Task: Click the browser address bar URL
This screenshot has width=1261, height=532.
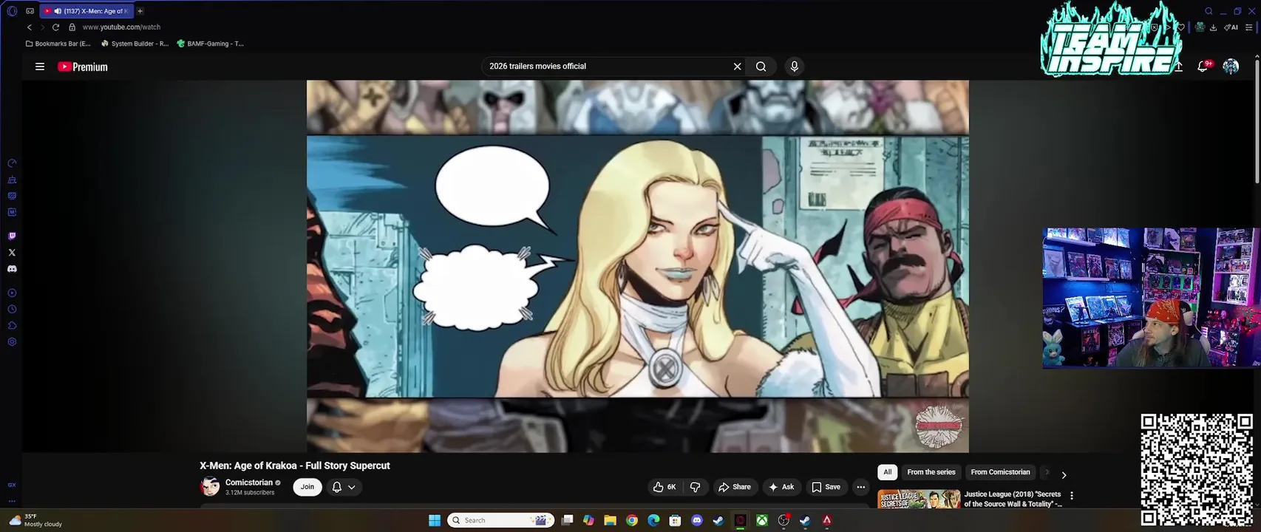Action: pos(121,27)
